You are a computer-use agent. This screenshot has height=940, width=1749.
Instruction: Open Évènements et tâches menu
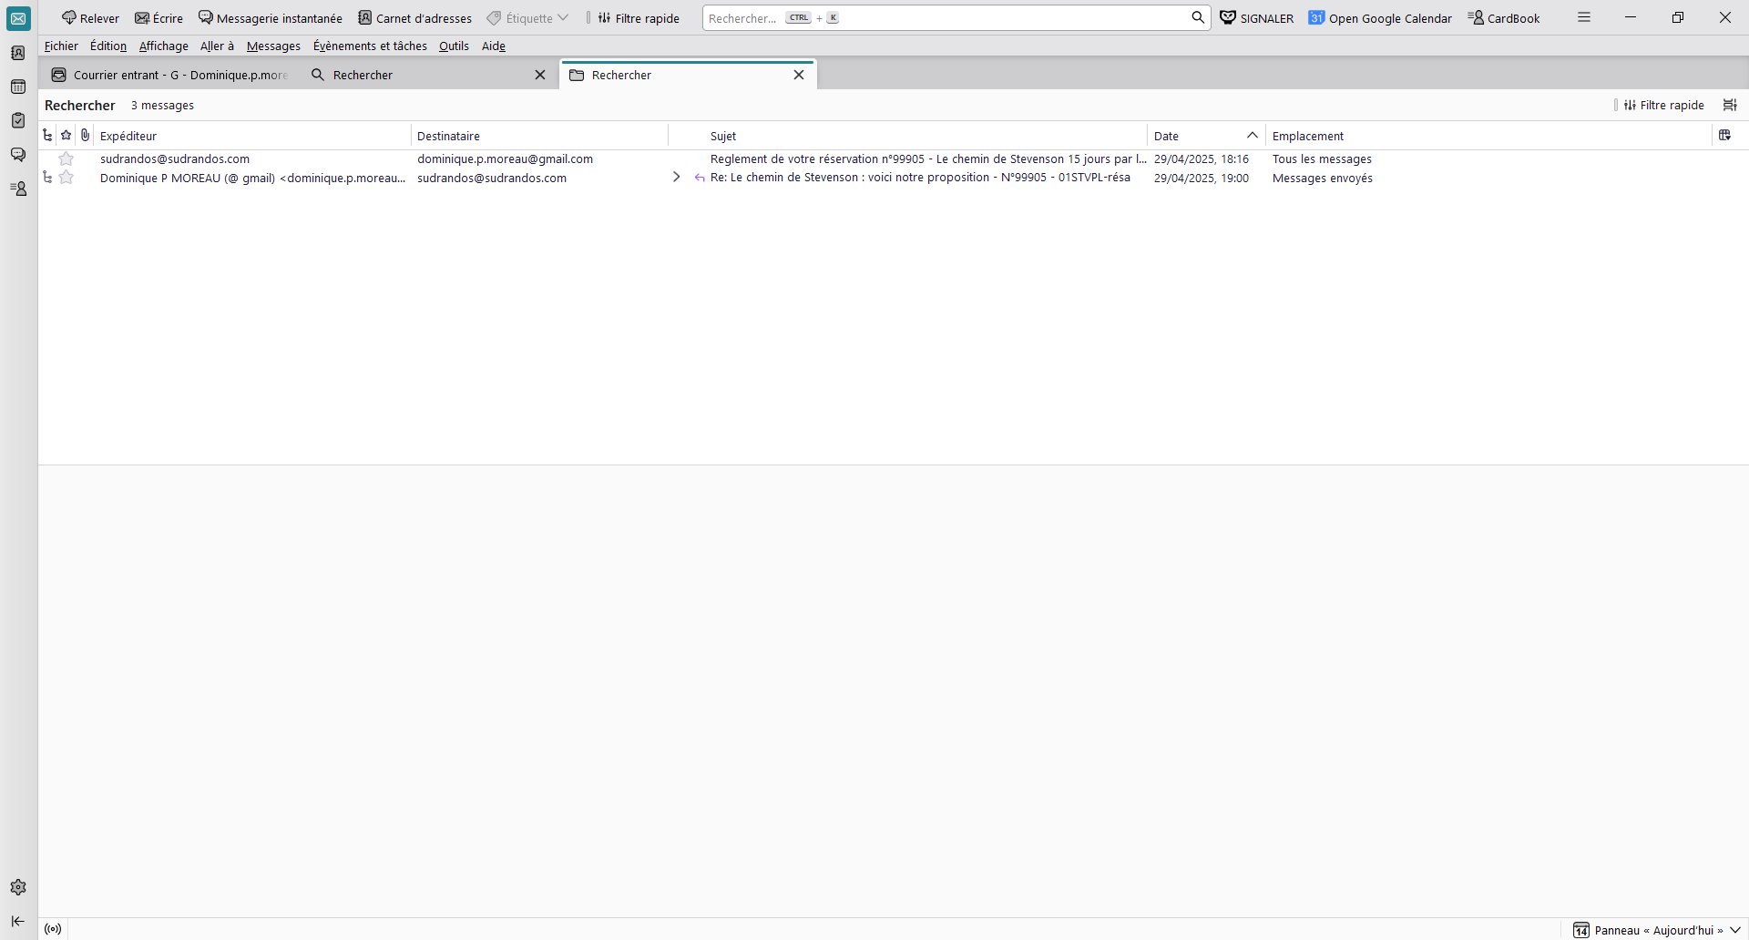(370, 46)
